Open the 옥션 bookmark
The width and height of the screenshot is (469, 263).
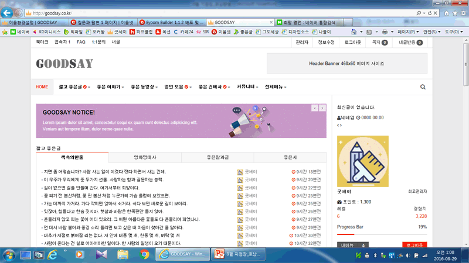[x=163, y=32]
